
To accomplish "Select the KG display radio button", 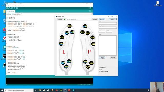I will pyautogui.click(x=100, y=69).
